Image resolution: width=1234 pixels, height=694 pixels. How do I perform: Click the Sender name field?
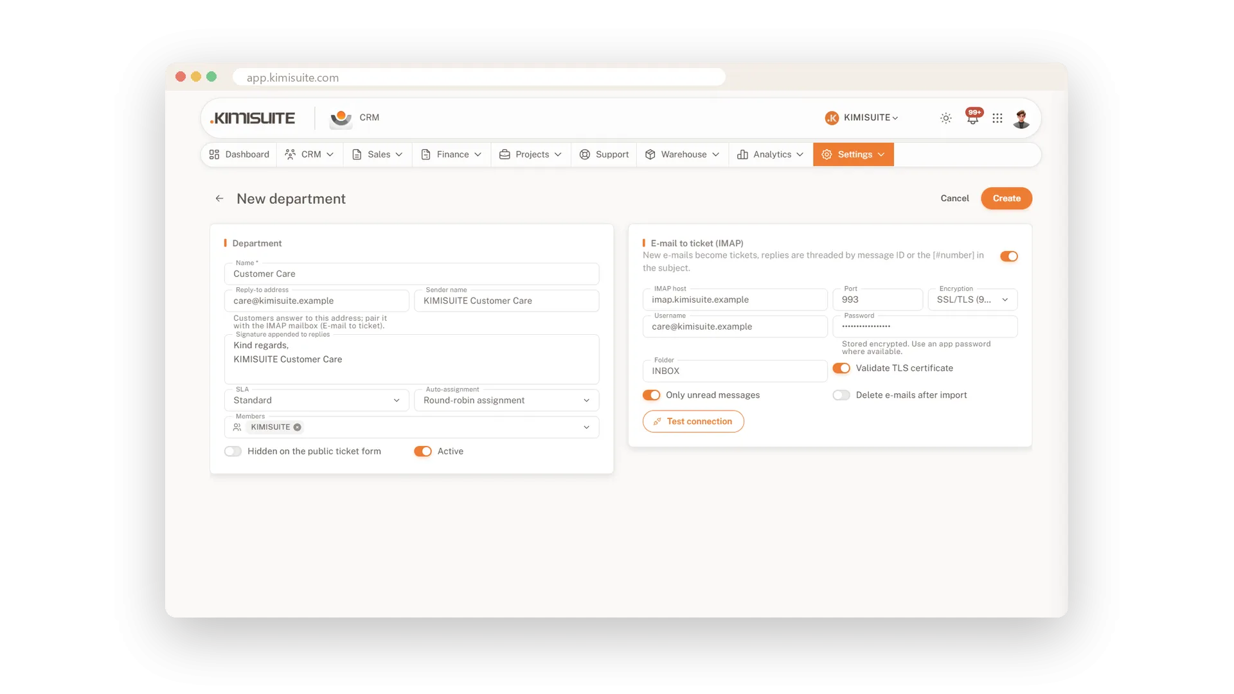(506, 301)
